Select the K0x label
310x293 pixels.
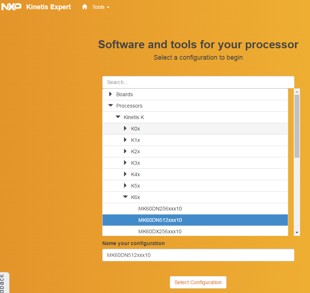(135, 129)
